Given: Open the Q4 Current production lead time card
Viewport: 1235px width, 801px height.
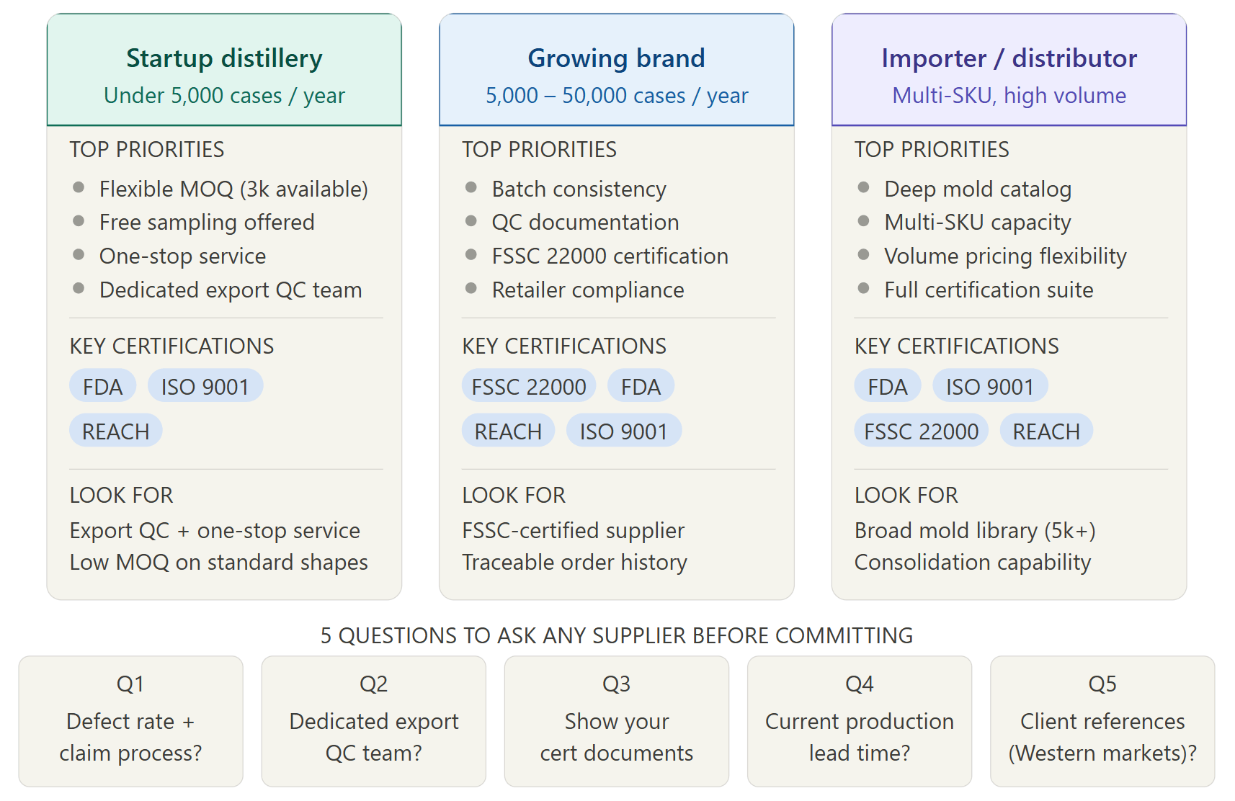Looking at the screenshot, I should pos(859,721).
